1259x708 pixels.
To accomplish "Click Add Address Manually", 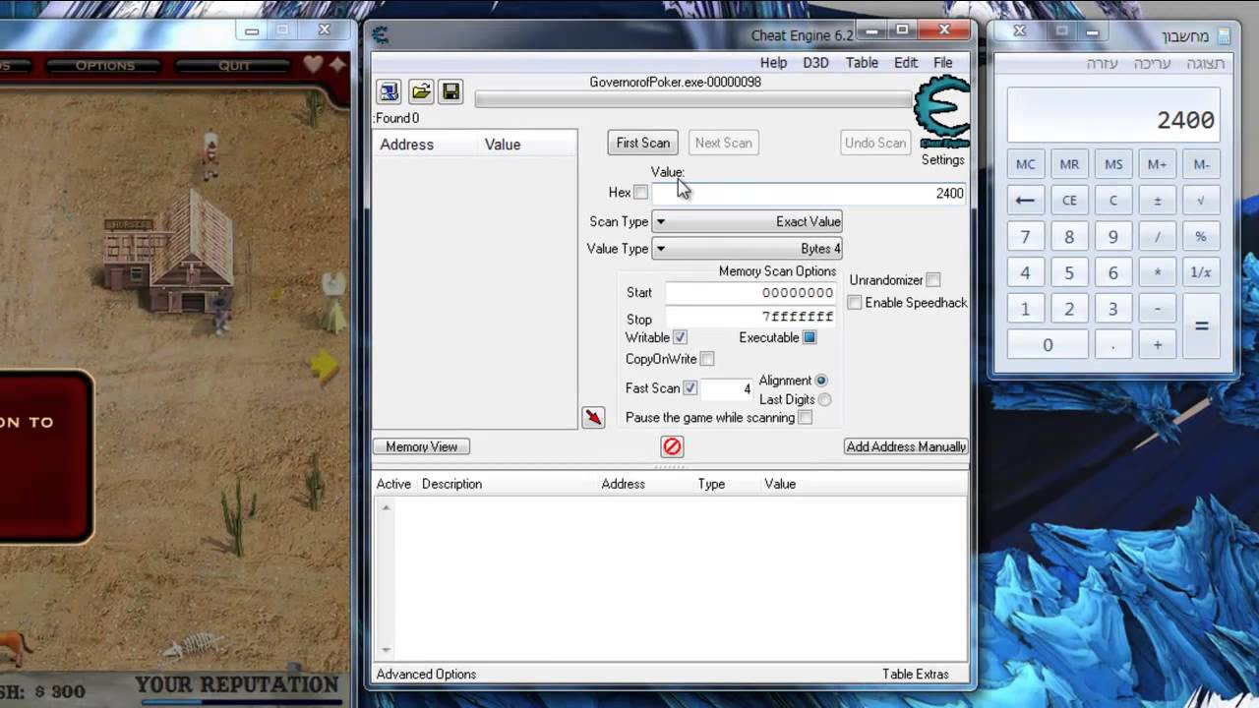I will (x=906, y=446).
